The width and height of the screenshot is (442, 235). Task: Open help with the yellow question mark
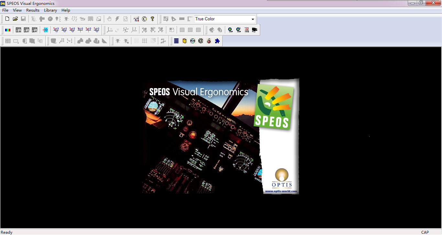coord(152,19)
